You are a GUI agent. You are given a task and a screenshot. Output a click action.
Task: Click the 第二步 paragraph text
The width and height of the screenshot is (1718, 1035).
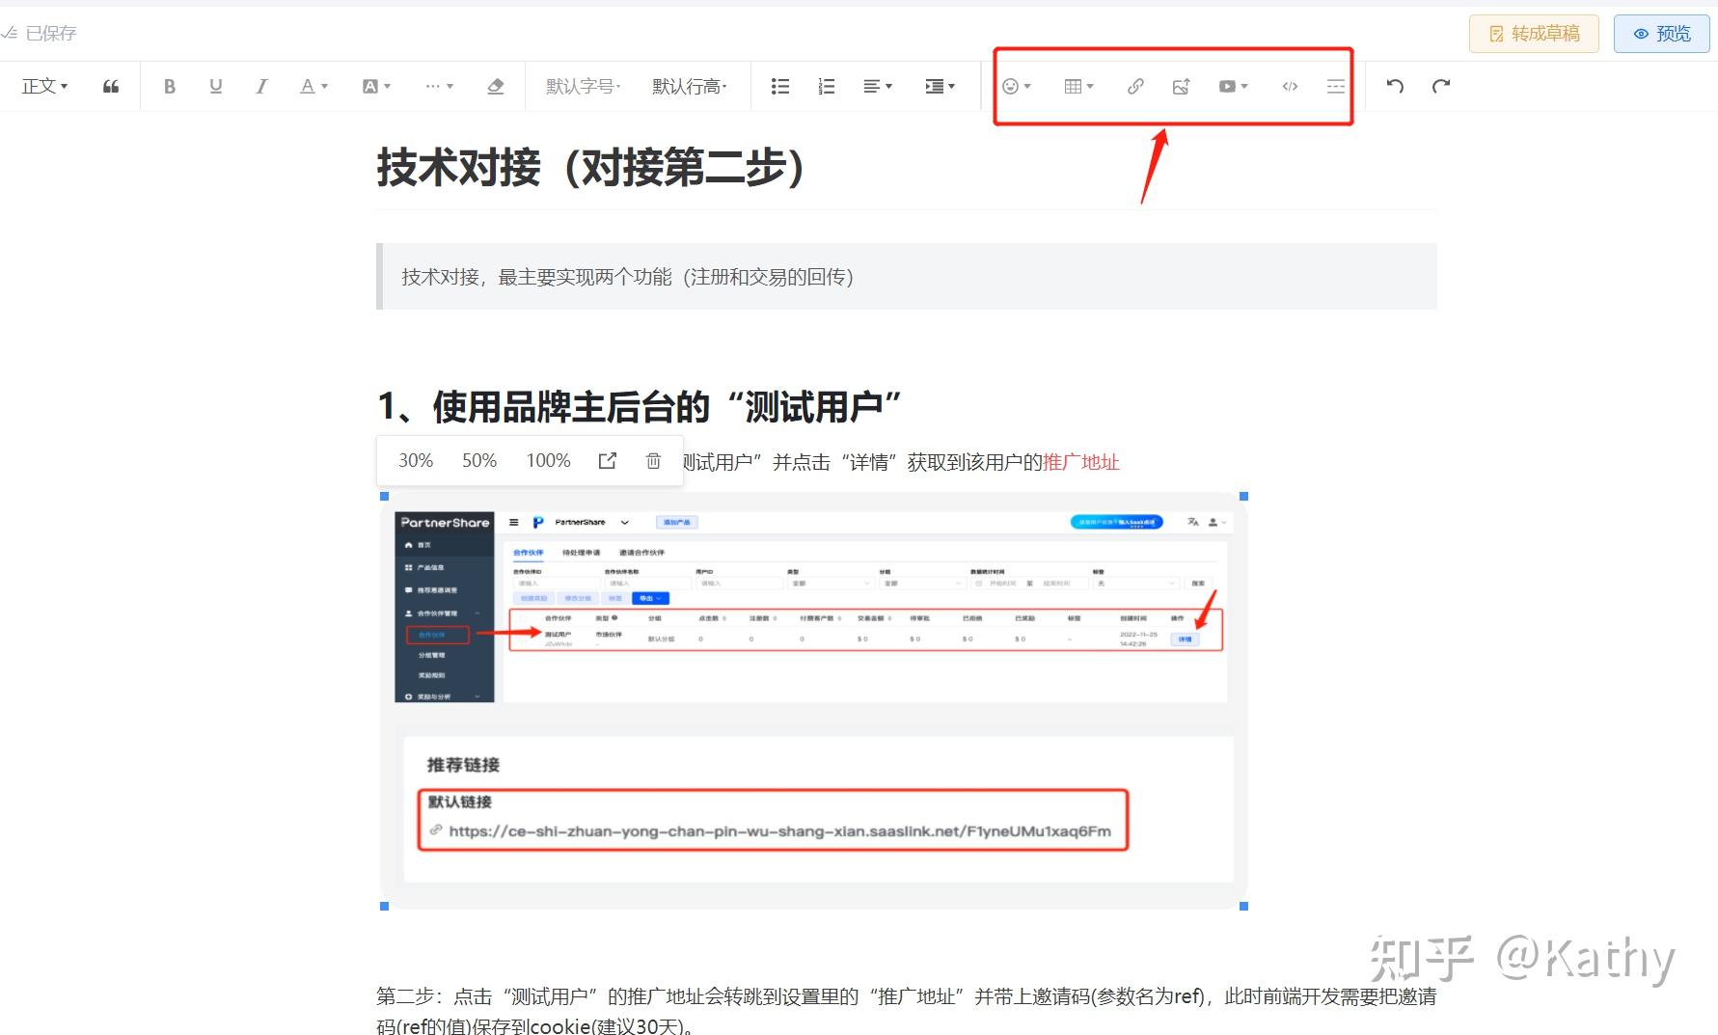click(906, 1010)
